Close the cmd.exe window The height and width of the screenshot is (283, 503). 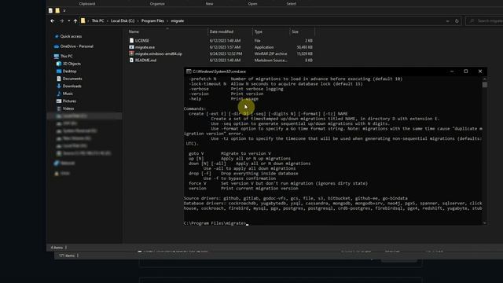click(x=480, y=72)
